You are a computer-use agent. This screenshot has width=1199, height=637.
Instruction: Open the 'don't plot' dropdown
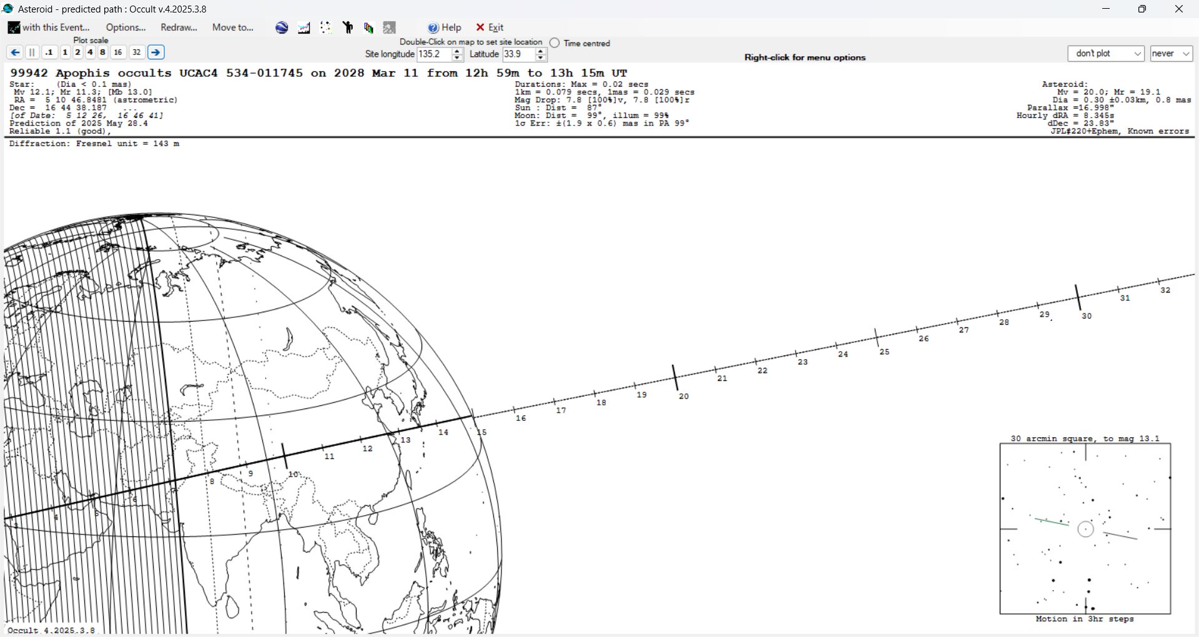(1106, 54)
